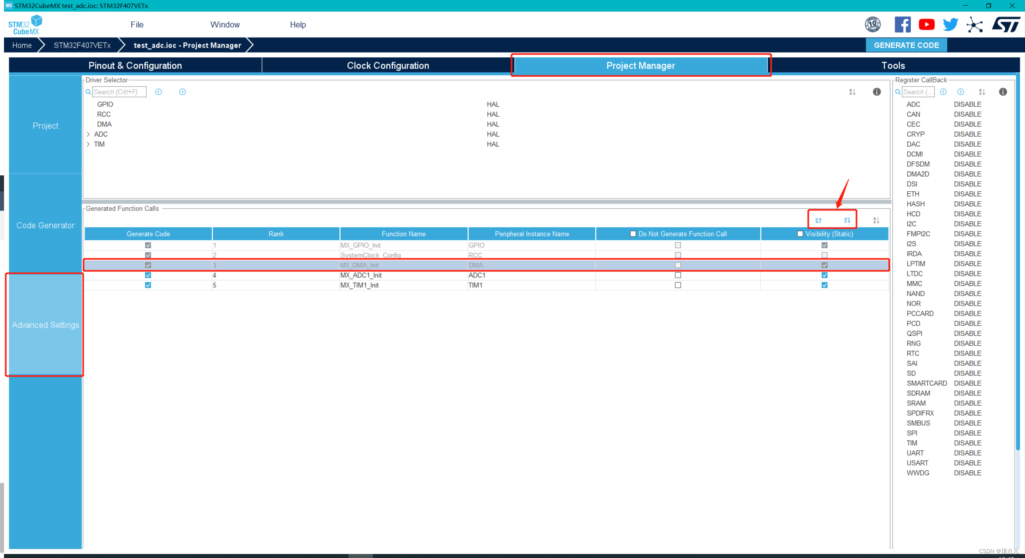Switch to Clock Configuration tab
Viewport: 1025px width, 558px height.
click(388, 66)
